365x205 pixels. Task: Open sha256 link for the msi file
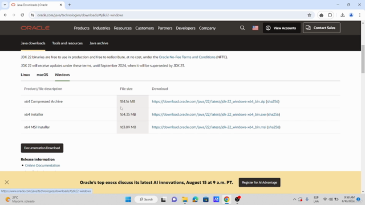274,127
